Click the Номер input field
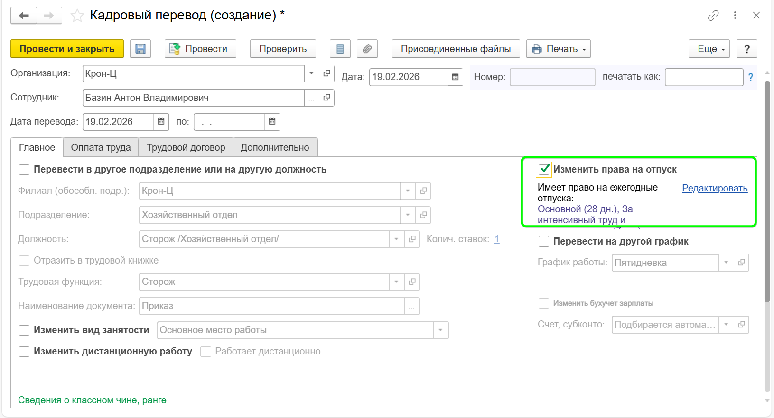Viewport: 774px width, 418px height. coord(552,77)
